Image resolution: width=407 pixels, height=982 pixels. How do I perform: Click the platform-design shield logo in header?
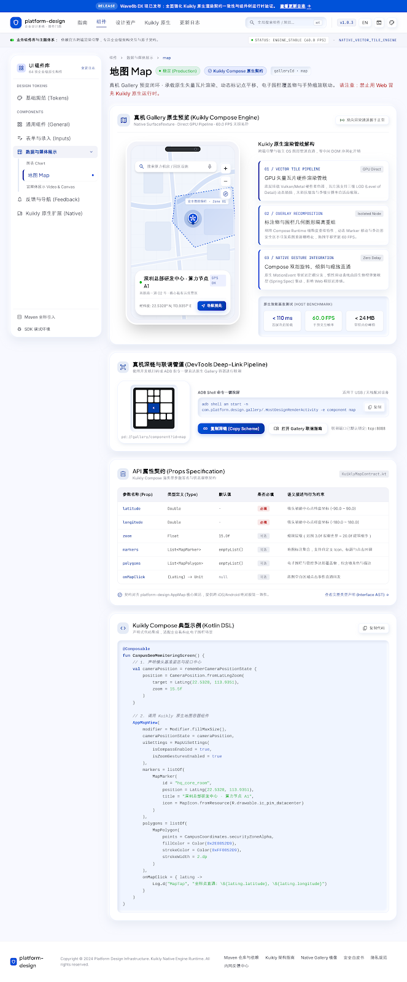click(15, 23)
